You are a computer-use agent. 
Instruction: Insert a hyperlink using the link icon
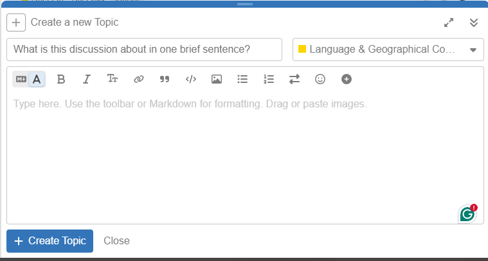tap(138, 79)
